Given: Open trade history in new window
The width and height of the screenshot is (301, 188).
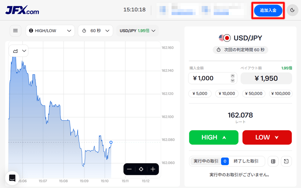Looking at the screenshot, I should (x=286, y=161).
